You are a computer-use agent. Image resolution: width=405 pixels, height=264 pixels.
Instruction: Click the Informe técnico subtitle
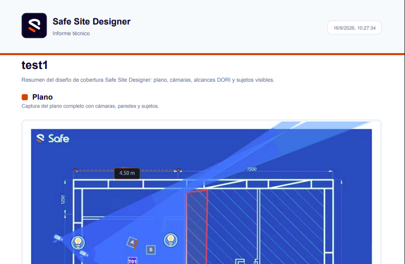pos(71,34)
